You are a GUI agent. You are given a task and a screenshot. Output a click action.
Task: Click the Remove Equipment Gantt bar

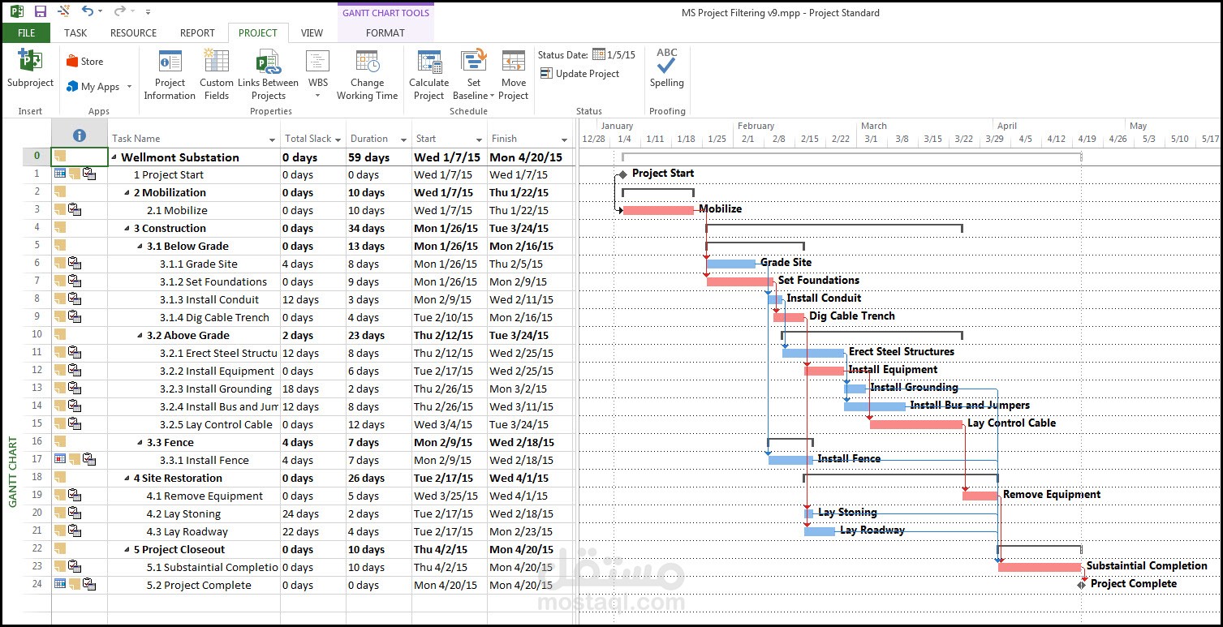coord(980,496)
